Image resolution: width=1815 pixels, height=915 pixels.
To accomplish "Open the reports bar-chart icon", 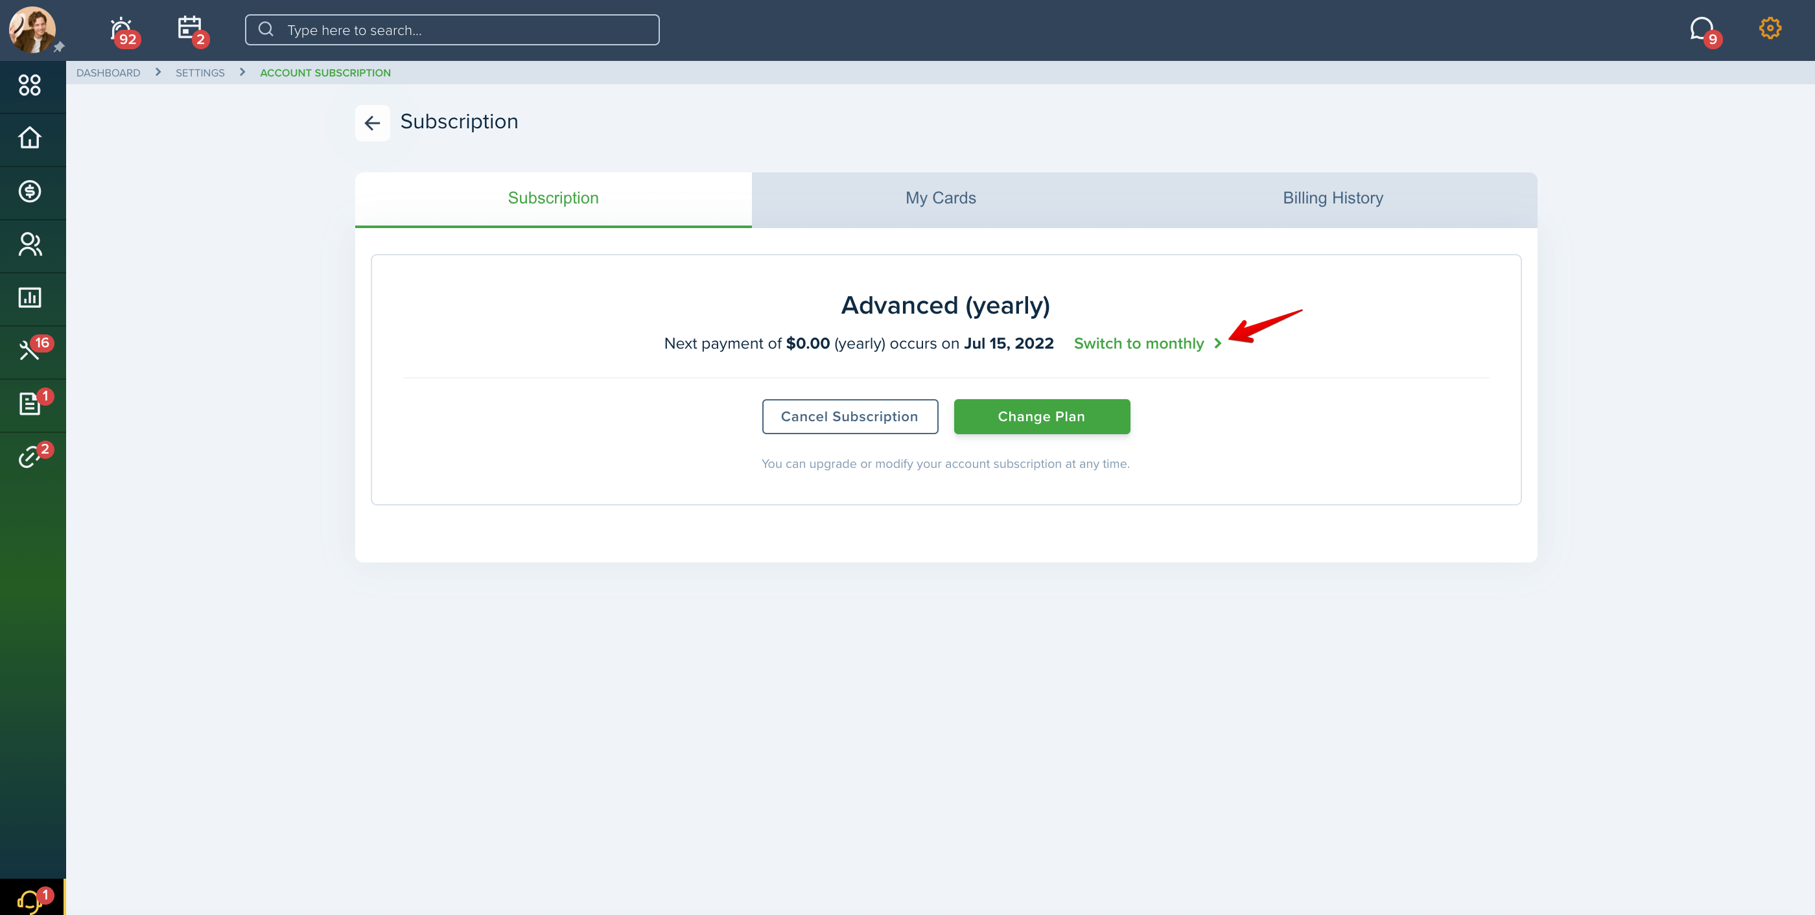I will pos(30,297).
